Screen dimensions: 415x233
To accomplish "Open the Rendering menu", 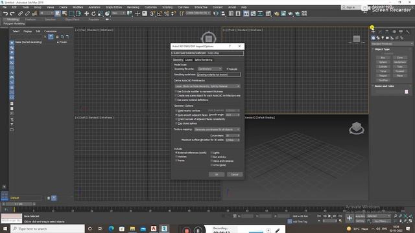I will click(133, 7).
